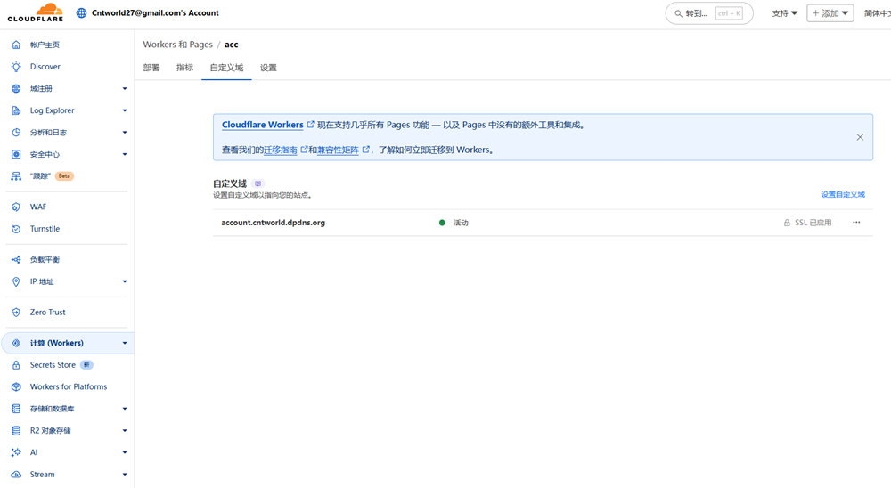Click the Discover lightbulb icon
The height and width of the screenshot is (488, 891).
[16, 67]
